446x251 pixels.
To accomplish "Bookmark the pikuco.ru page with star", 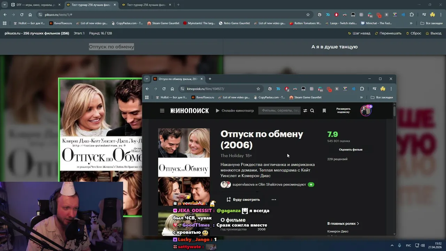I will pyautogui.click(x=308, y=15).
